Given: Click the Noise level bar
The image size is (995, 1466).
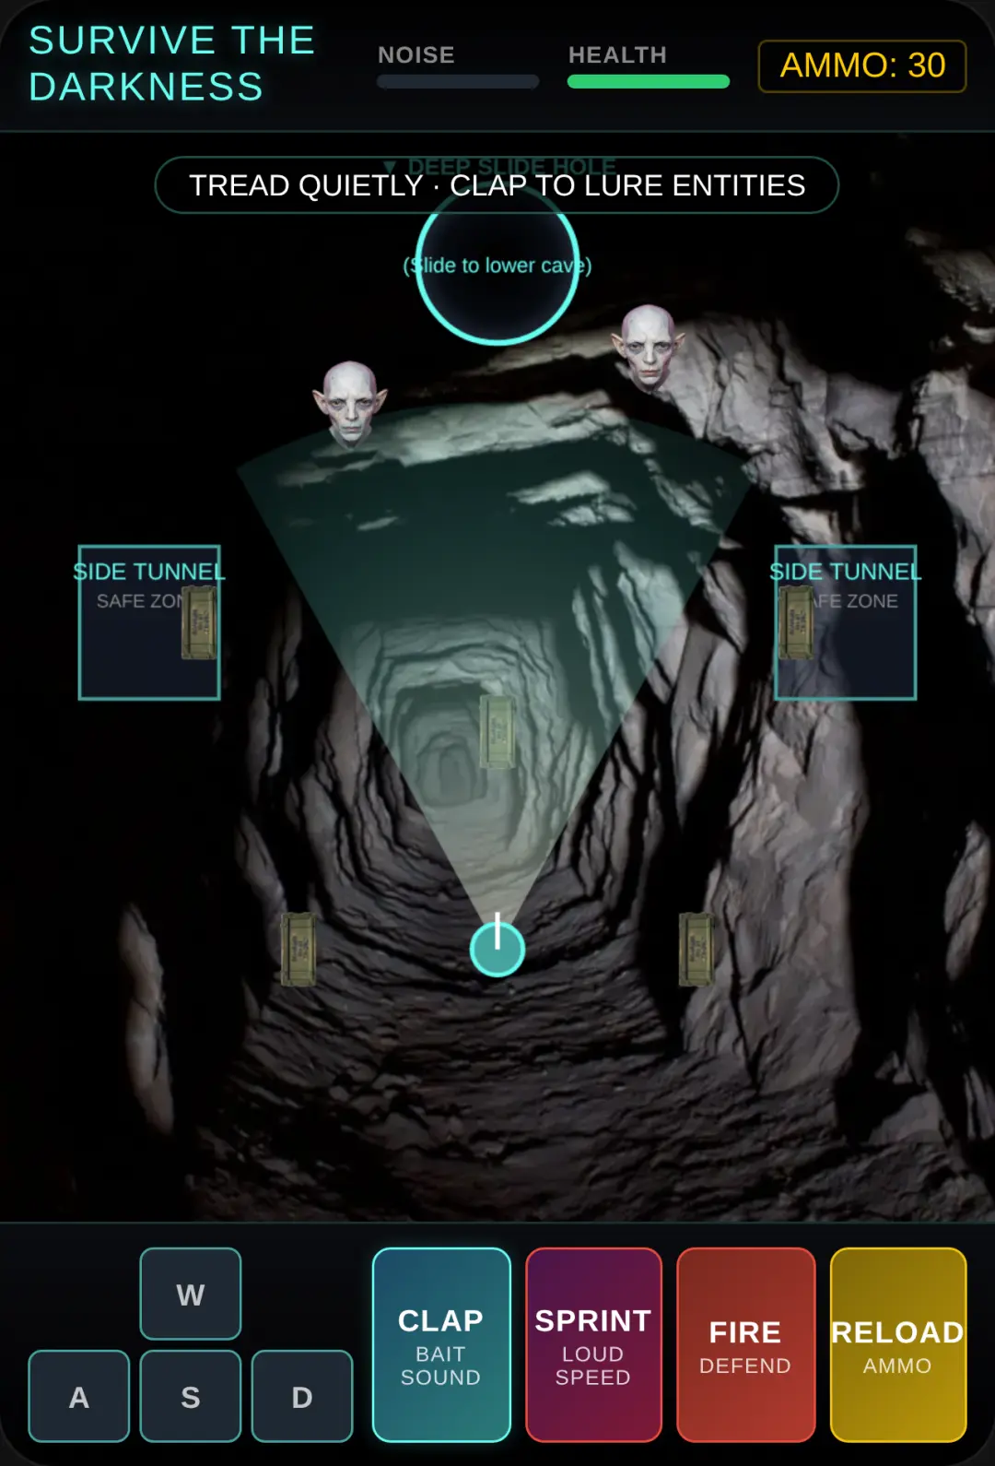Looking at the screenshot, I should point(458,81).
